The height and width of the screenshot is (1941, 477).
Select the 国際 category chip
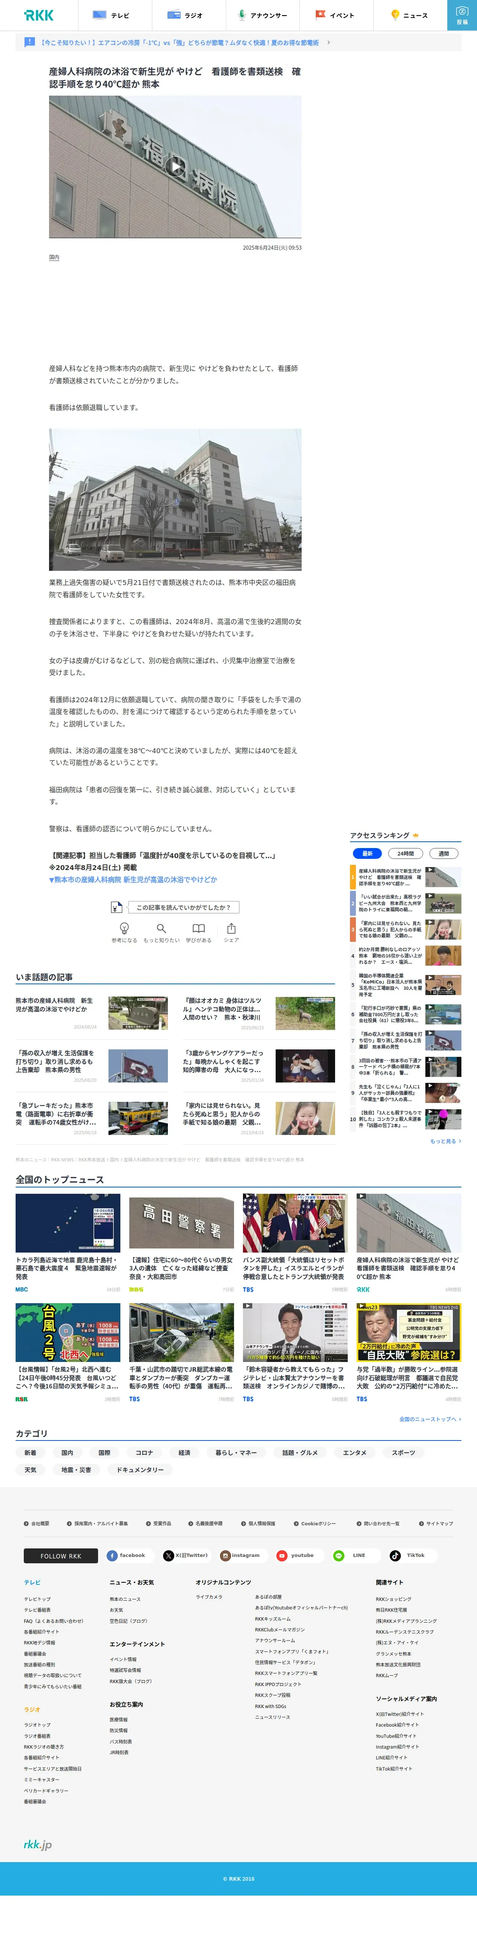pos(105,1453)
